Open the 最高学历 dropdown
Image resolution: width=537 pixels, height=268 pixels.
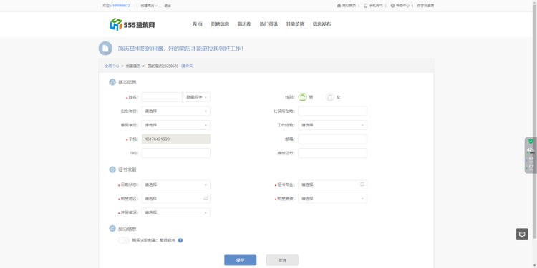pyautogui.click(x=176, y=125)
